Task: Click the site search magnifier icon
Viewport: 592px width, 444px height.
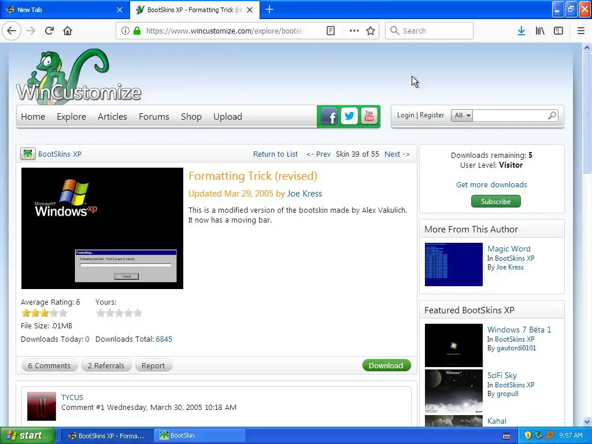Action: 552,115
